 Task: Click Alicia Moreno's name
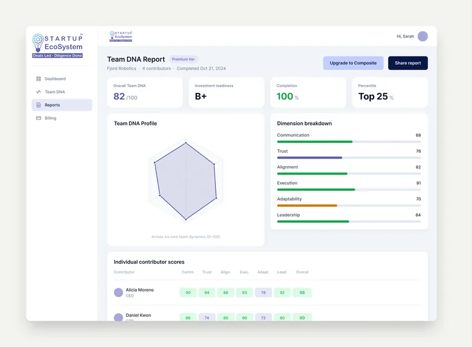point(140,290)
